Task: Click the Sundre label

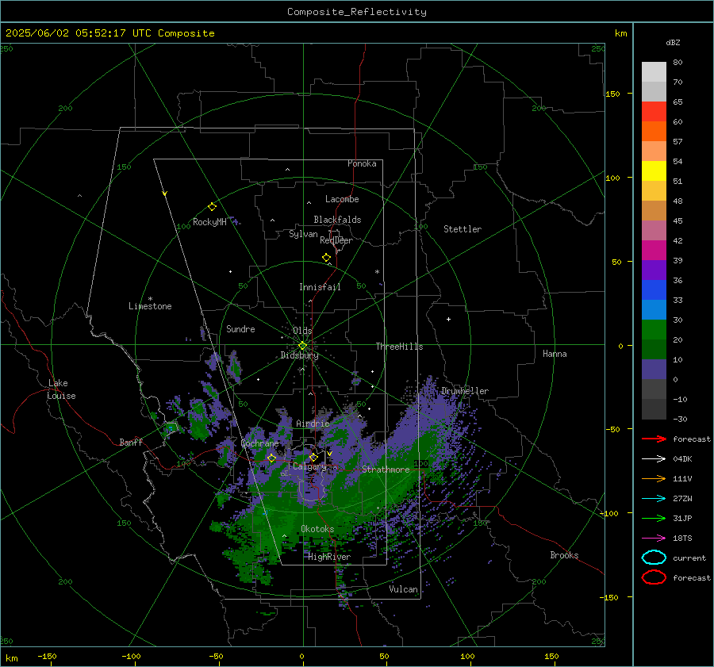Action: click(x=240, y=328)
